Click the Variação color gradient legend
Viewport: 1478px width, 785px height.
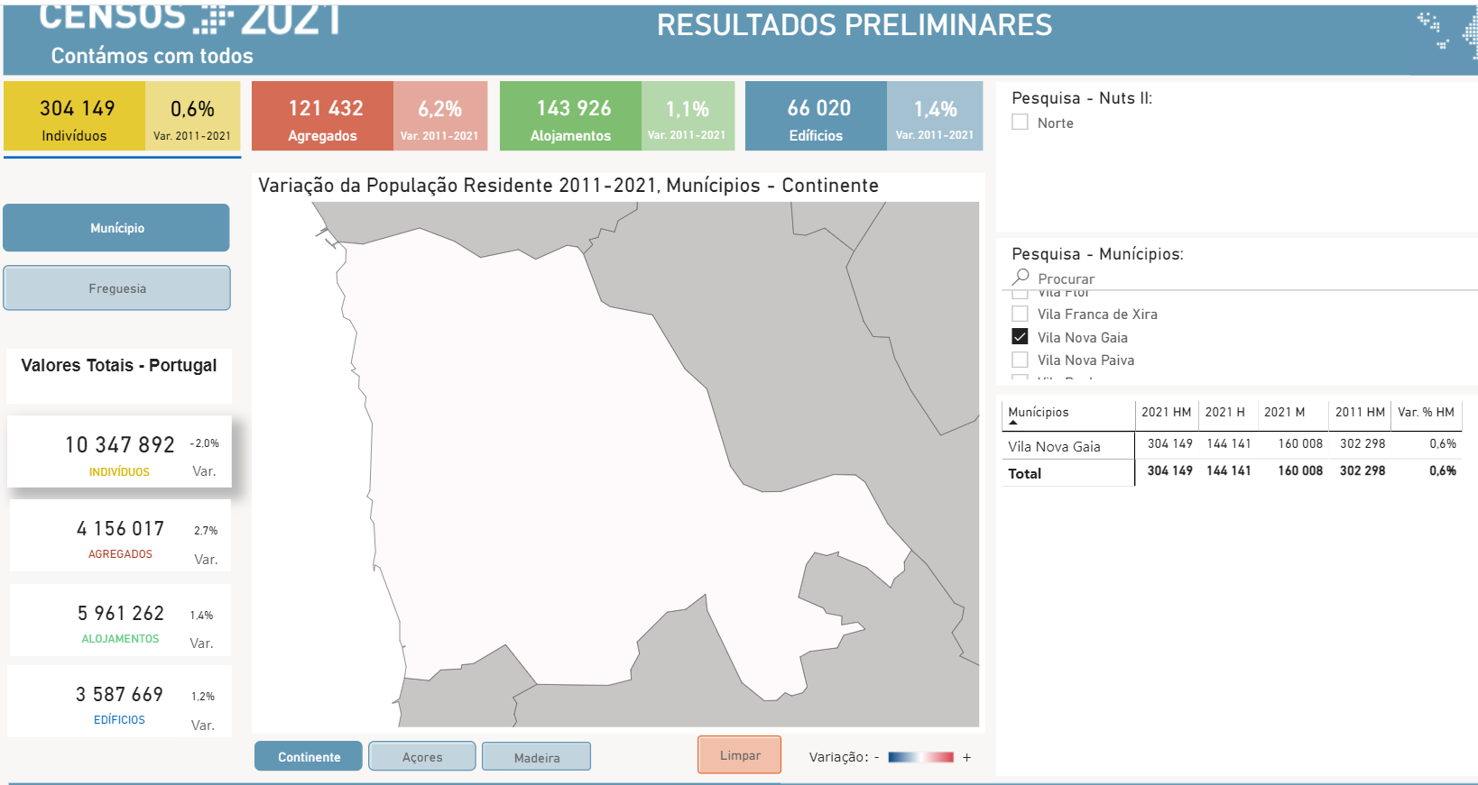920,757
